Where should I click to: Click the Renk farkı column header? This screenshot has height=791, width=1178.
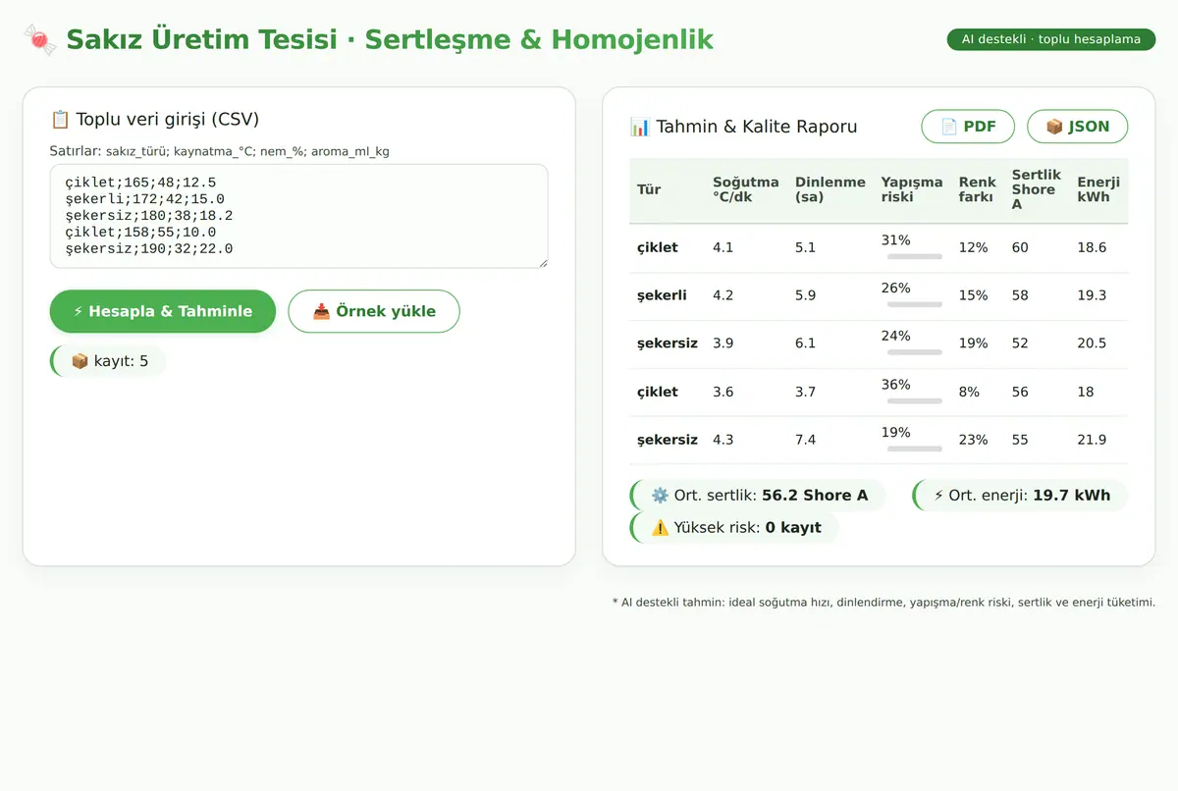tap(978, 190)
